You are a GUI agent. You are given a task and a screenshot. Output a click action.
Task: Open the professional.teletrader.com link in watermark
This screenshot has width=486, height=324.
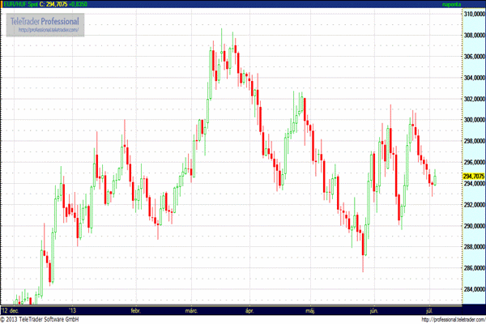pyautogui.click(x=47, y=30)
